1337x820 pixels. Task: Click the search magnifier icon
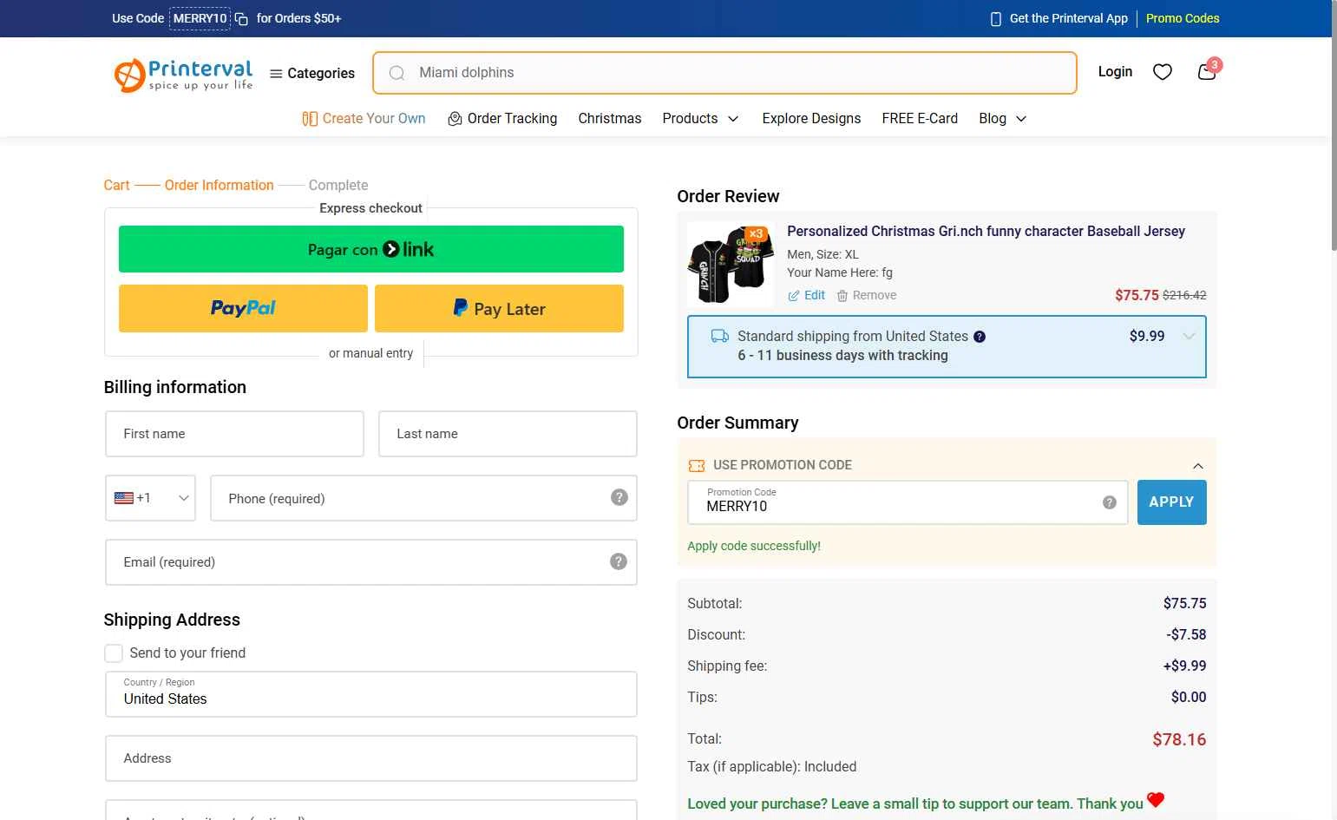(397, 73)
